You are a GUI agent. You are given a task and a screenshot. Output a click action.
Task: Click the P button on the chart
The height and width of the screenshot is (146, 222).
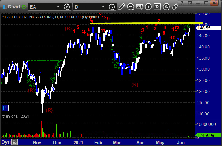pyautogui.click(x=5, y=108)
